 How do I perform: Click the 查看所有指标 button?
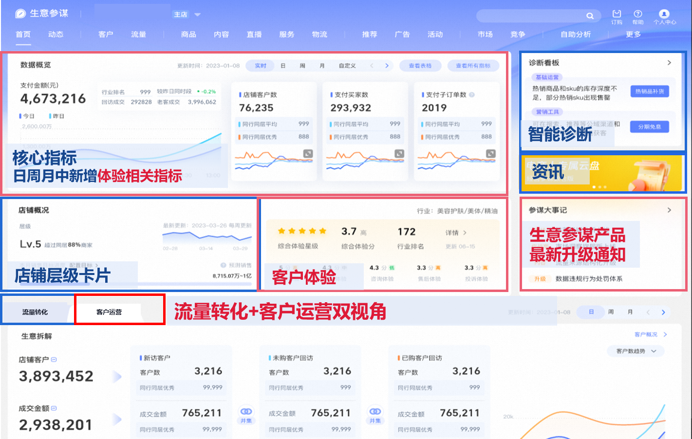(473, 66)
